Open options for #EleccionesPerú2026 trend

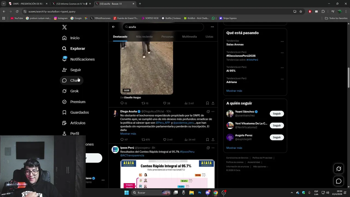tap(282, 53)
